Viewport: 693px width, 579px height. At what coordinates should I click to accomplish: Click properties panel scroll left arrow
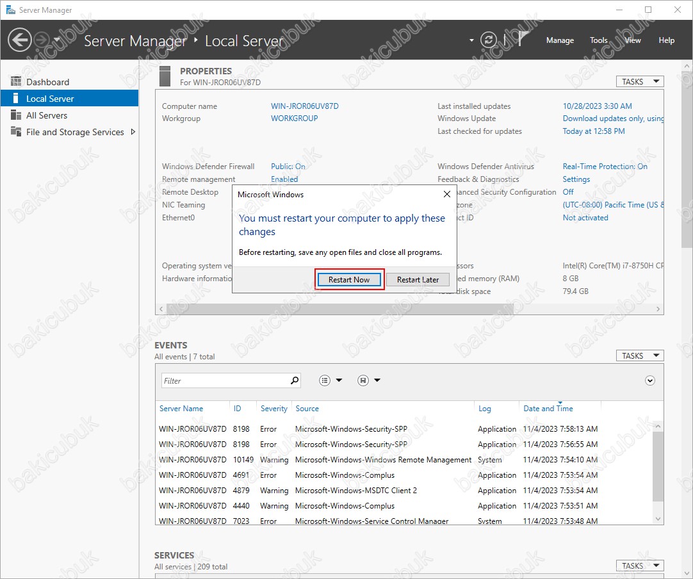(161, 309)
